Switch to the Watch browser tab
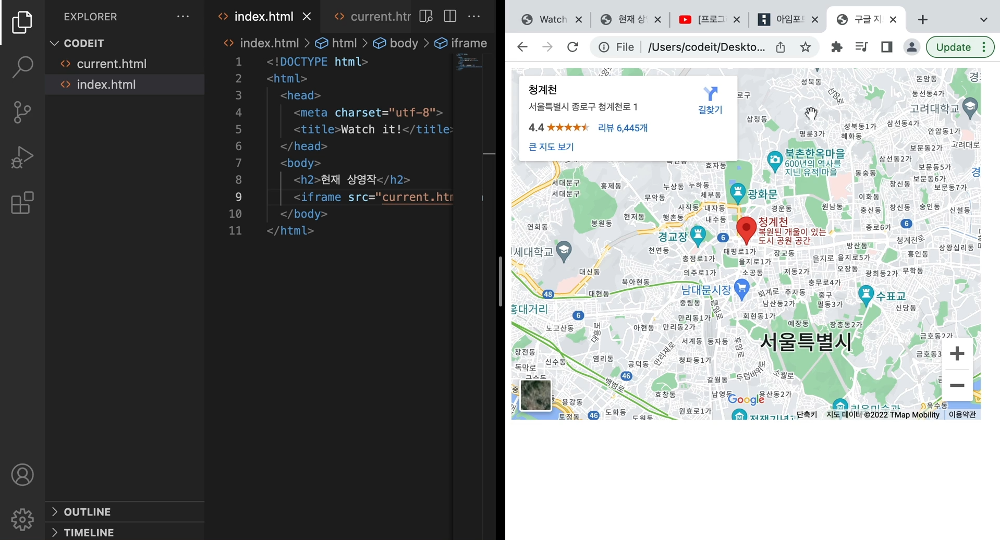The width and height of the screenshot is (1000, 540). click(x=551, y=20)
